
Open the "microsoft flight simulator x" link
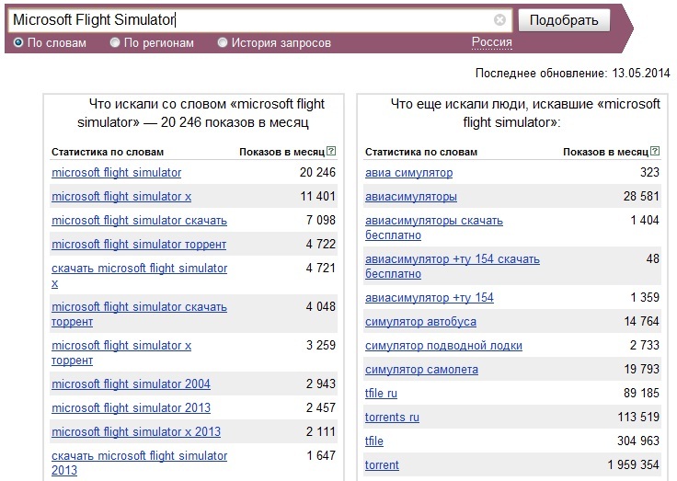click(121, 197)
